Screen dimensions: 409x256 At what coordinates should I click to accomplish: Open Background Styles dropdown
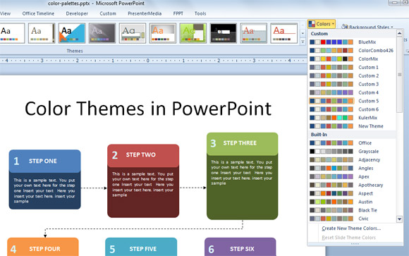point(367,27)
